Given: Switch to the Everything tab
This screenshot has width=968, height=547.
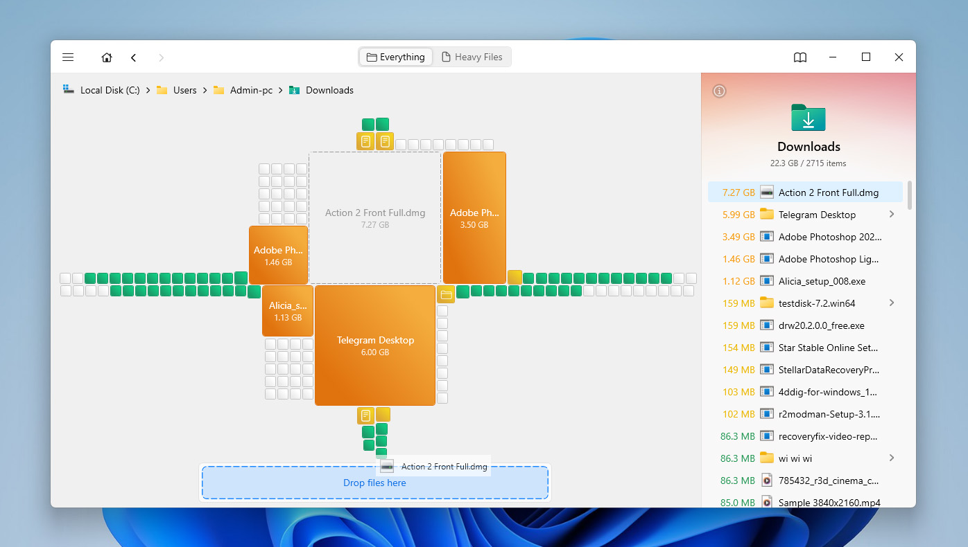Looking at the screenshot, I should click(x=396, y=57).
